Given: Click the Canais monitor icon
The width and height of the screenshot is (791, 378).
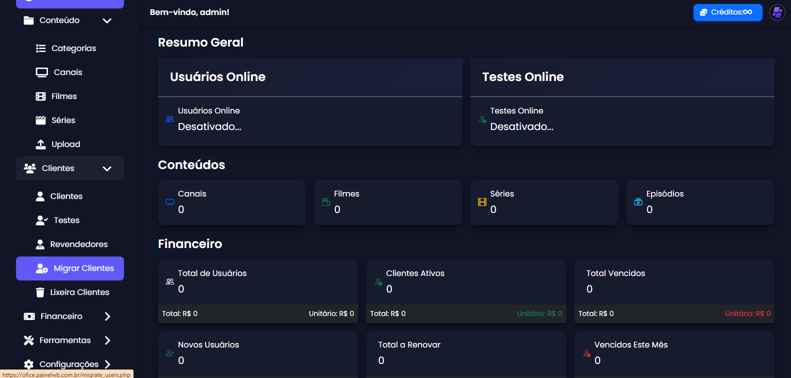Looking at the screenshot, I should [x=41, y=72].
